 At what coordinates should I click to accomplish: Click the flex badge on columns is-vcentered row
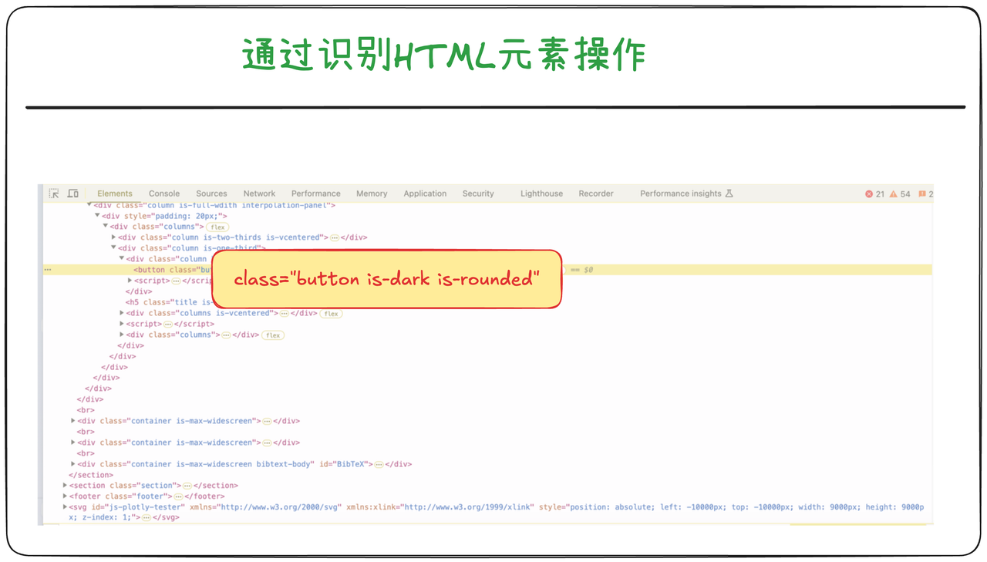pyautogui.click(x=331, y=314)
